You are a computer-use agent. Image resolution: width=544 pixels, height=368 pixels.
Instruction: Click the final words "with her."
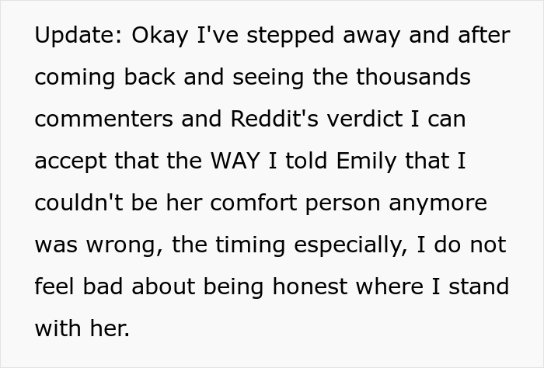(82, 328)
